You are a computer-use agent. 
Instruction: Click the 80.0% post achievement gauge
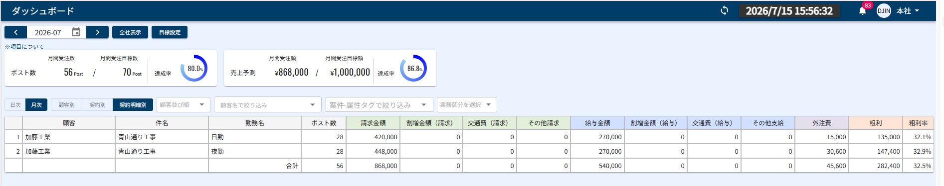pyautogui.click(x=194, y=69)
